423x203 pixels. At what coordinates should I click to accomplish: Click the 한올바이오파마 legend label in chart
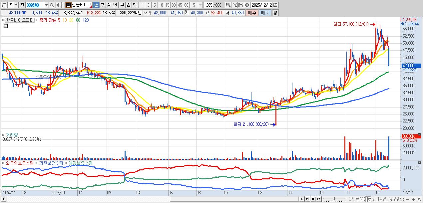[x=20, y=20]
